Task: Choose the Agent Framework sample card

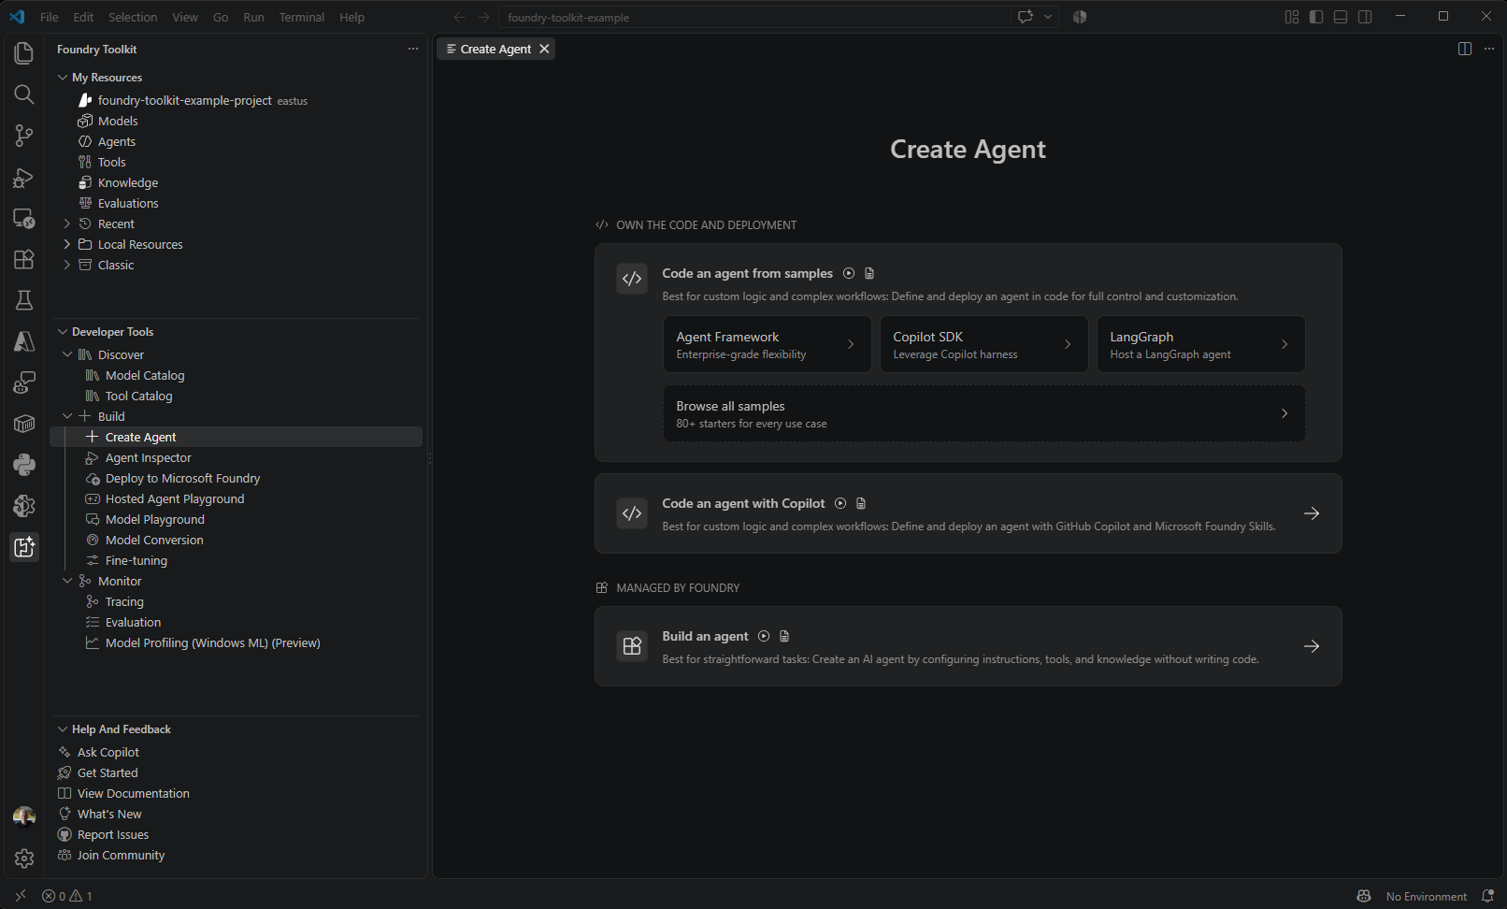Action: pos(767,344)
